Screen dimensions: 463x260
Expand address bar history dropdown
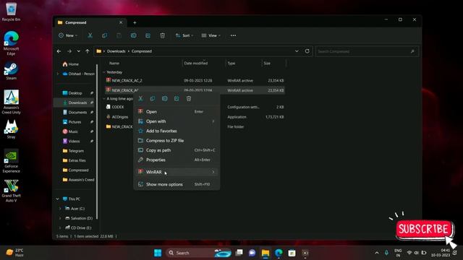(x=297, y=51)
